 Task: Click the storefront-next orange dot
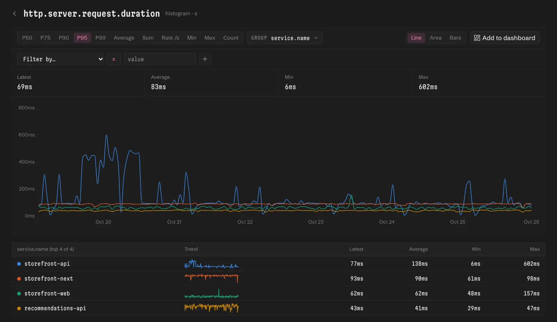[19, 279]
